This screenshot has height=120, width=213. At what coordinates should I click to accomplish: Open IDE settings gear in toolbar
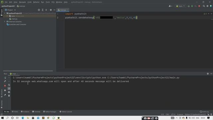coord(207,6)
